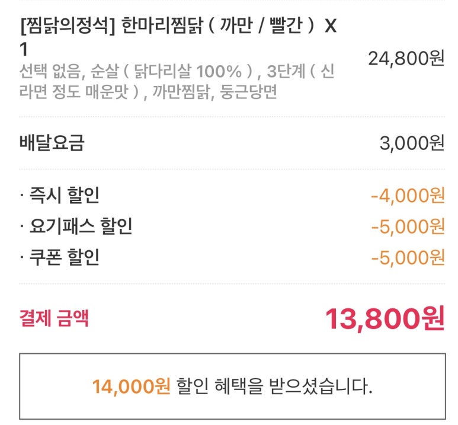Screen dimensions: 458x425
Task: Click the 즉시 할인 discount row
Action: click(x=232, y=195)
